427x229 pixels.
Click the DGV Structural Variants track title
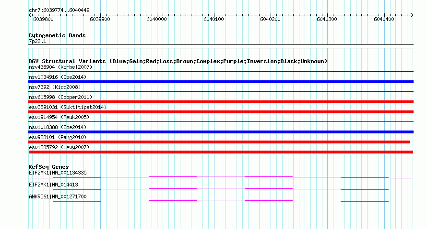(178, 61)
